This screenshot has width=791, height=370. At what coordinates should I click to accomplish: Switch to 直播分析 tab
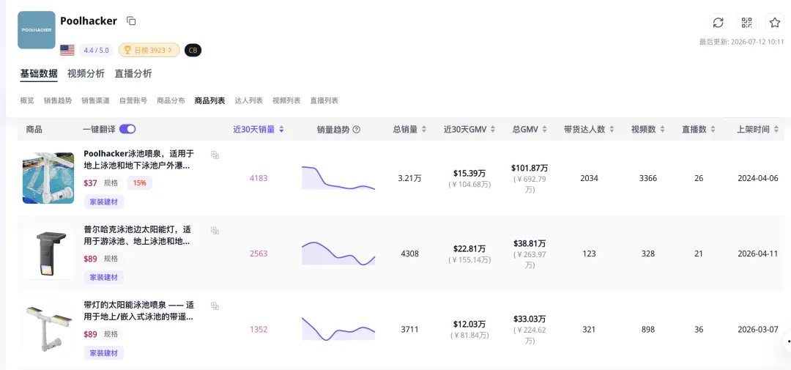click(133, 74)
